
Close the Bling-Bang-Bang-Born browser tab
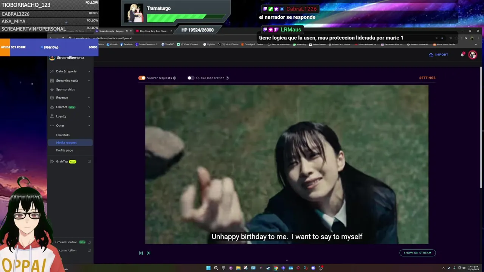click(171, 31)
